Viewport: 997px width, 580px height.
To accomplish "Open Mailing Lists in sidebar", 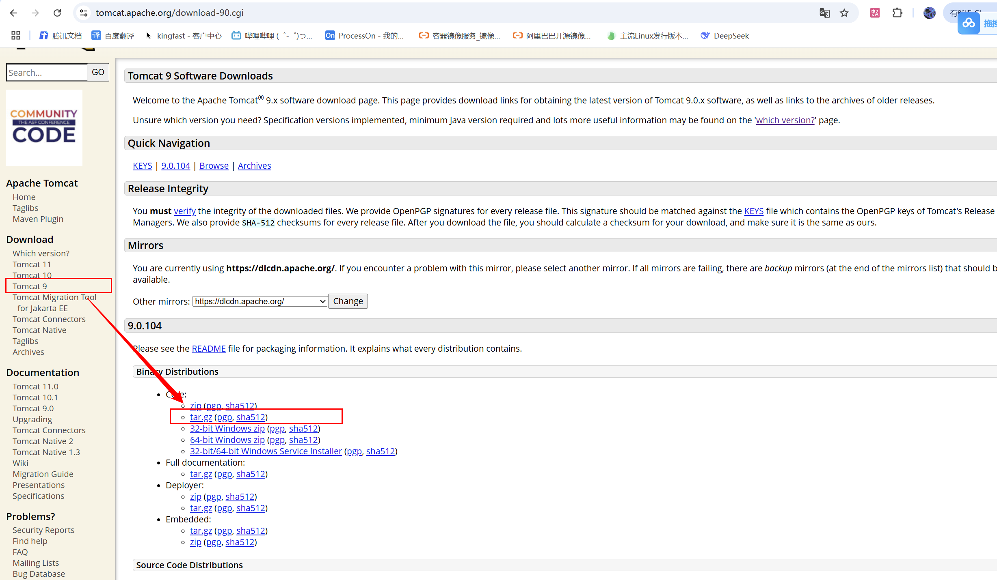I will point(36,563).
